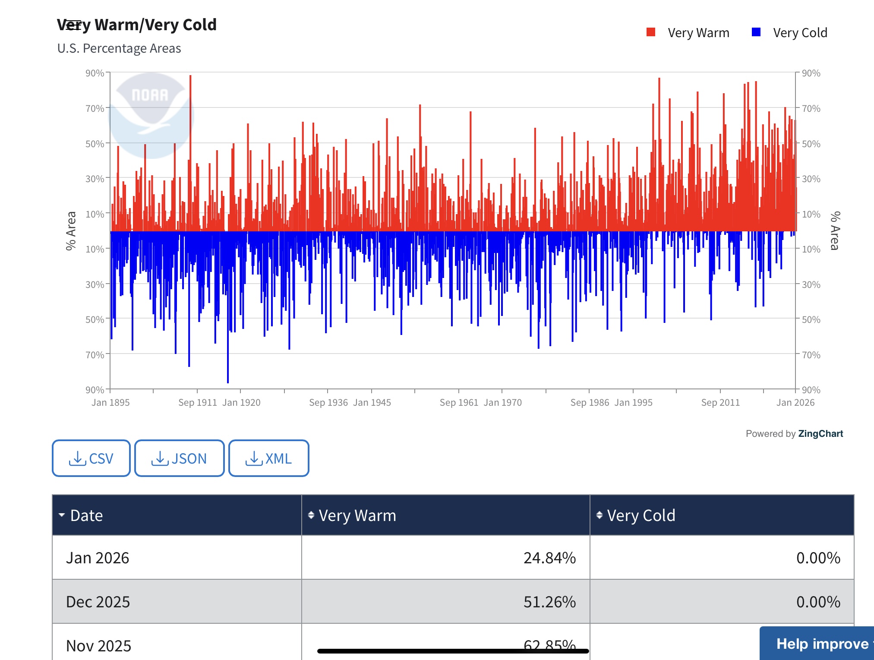Click the Very Warm column sort arrows
Screen dimensions: 874x660
point(311,515)
